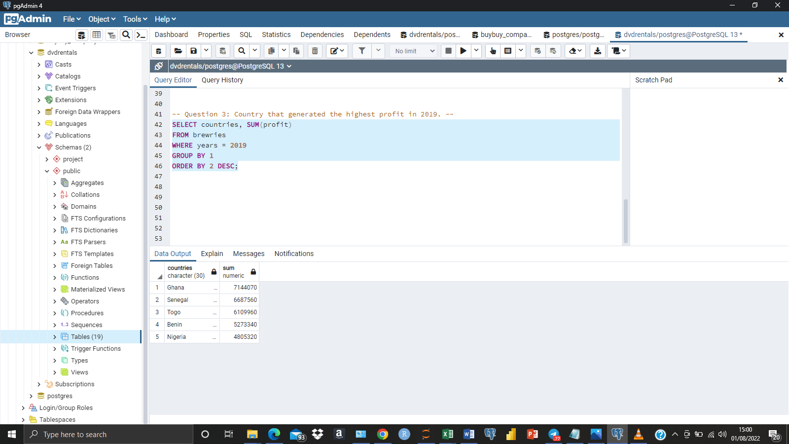Open the row limit dropdown
This screenshot has width=789, height=444.
coord(431,51)
